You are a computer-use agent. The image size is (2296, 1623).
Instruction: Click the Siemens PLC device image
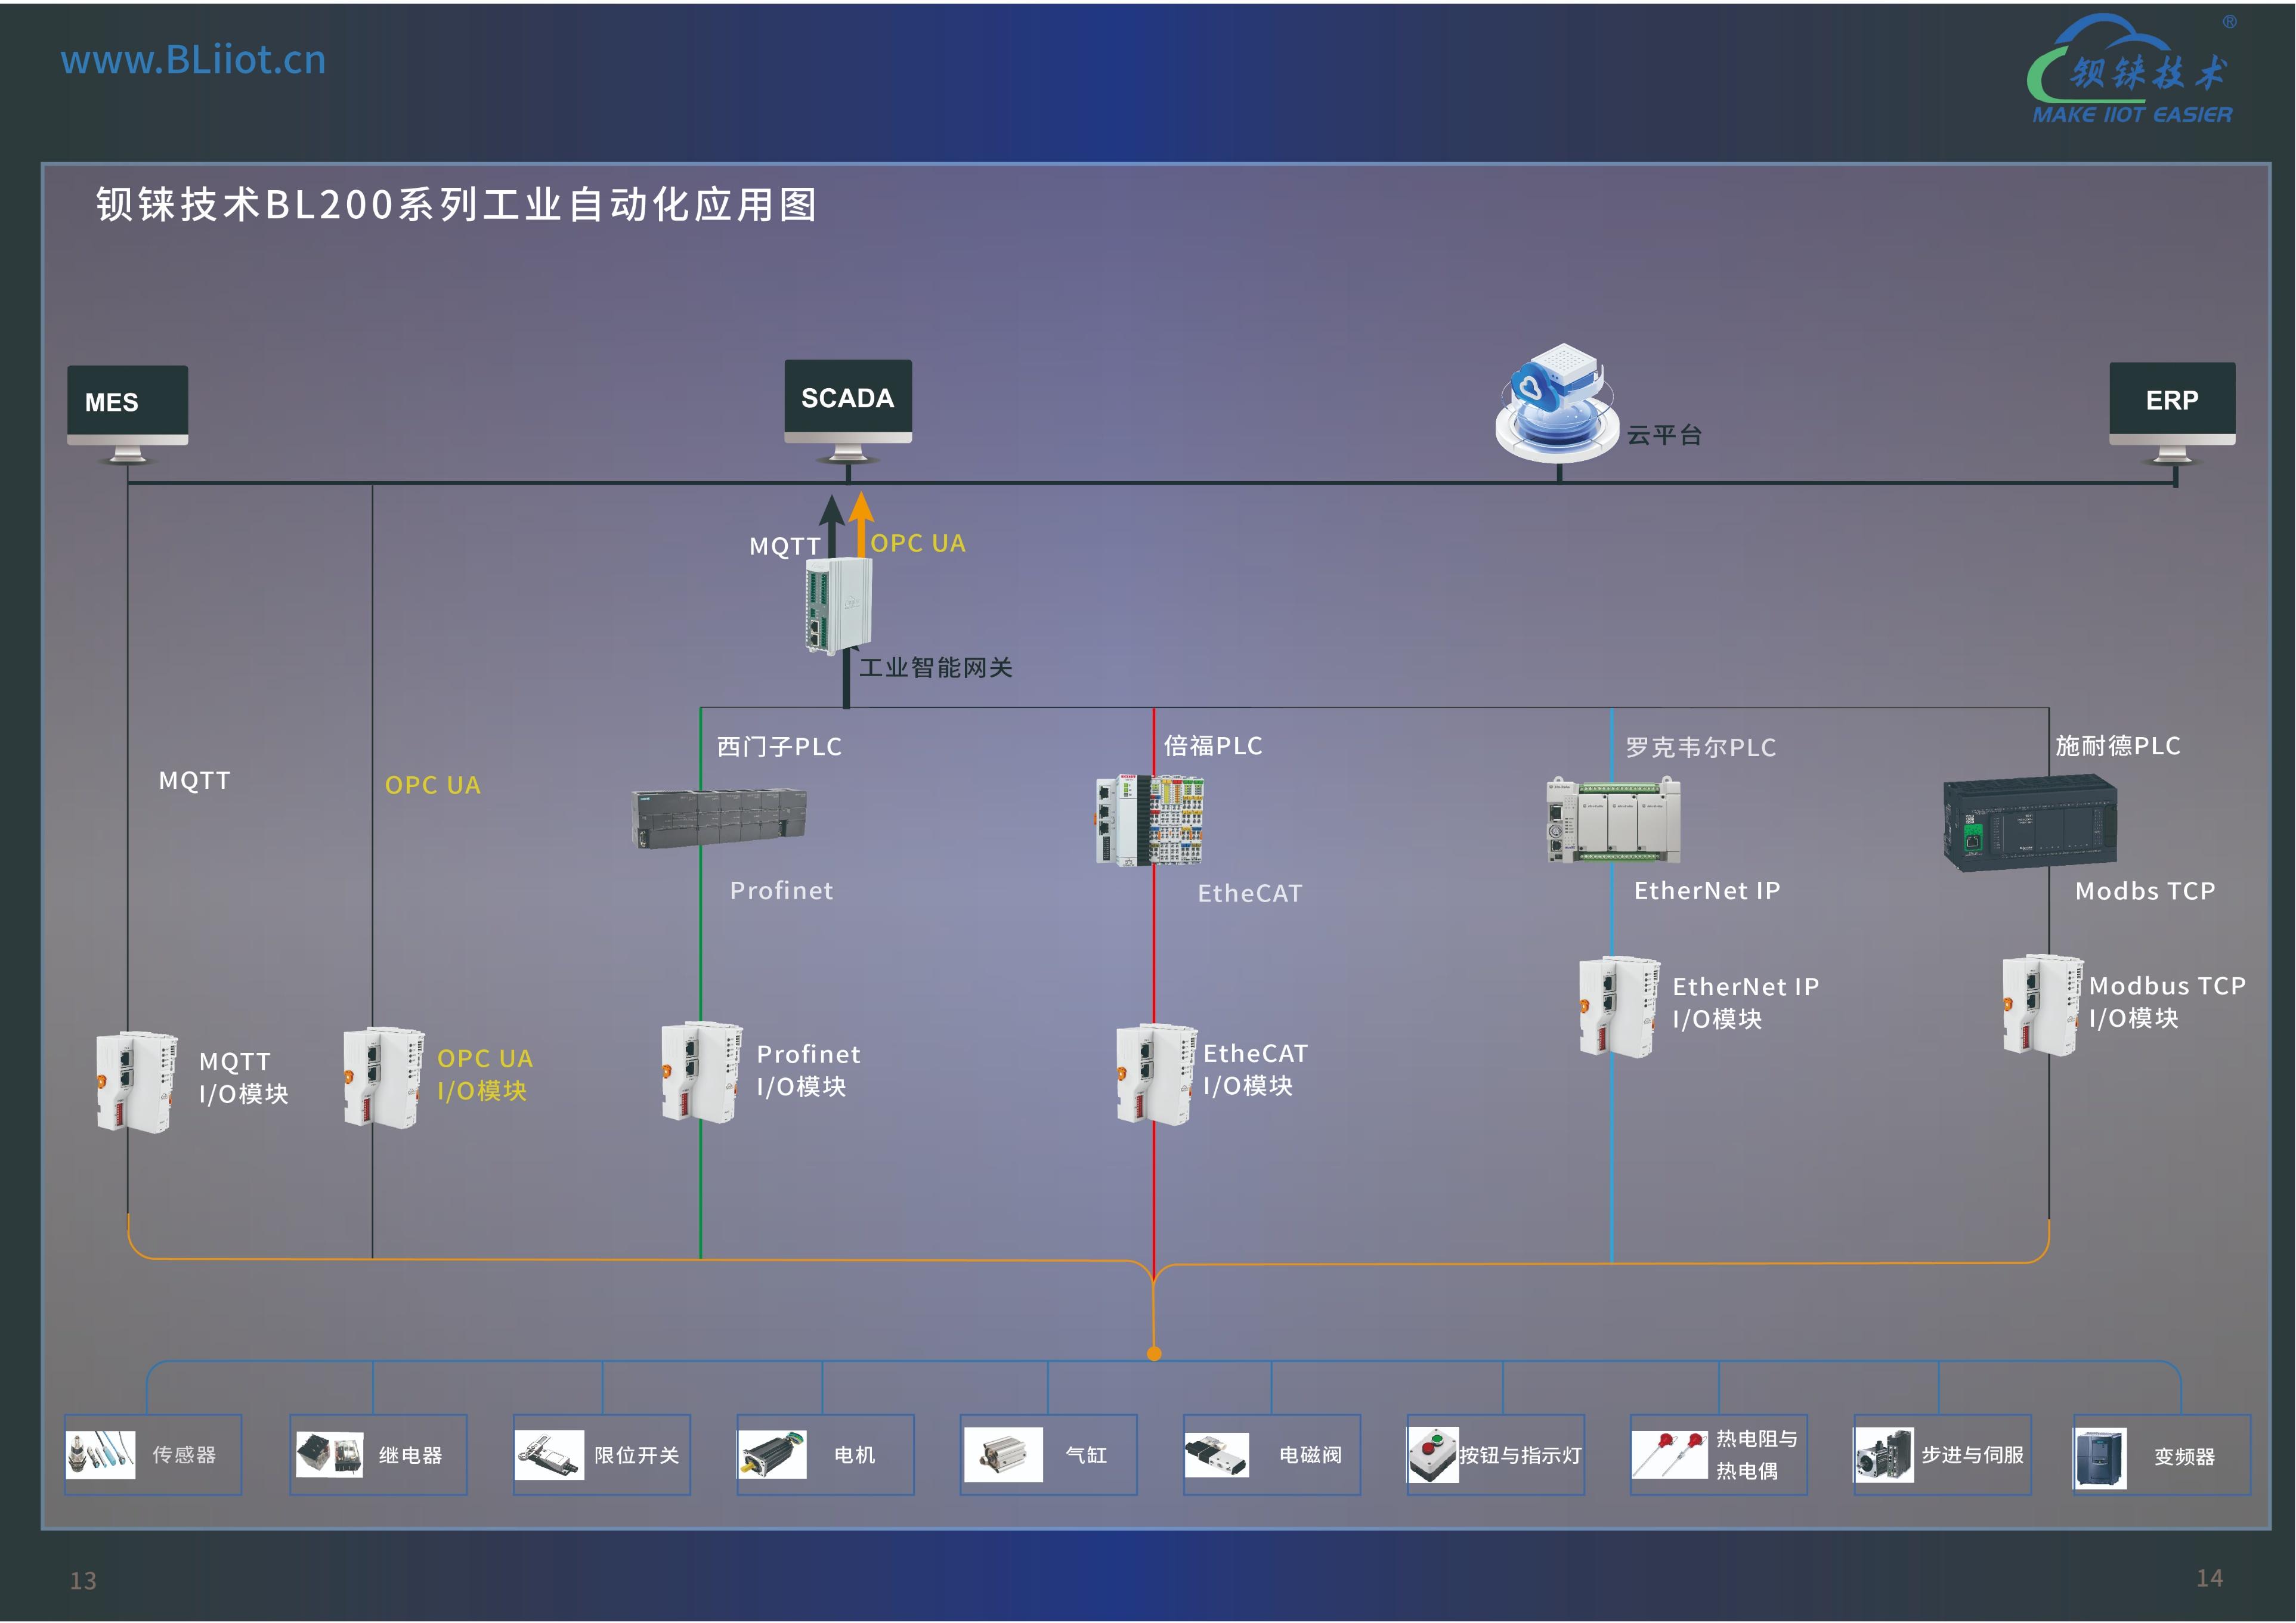tap(719, 818)
